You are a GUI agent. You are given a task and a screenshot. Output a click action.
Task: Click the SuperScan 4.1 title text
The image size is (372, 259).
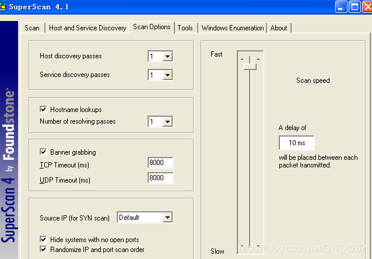pos(38,7)
